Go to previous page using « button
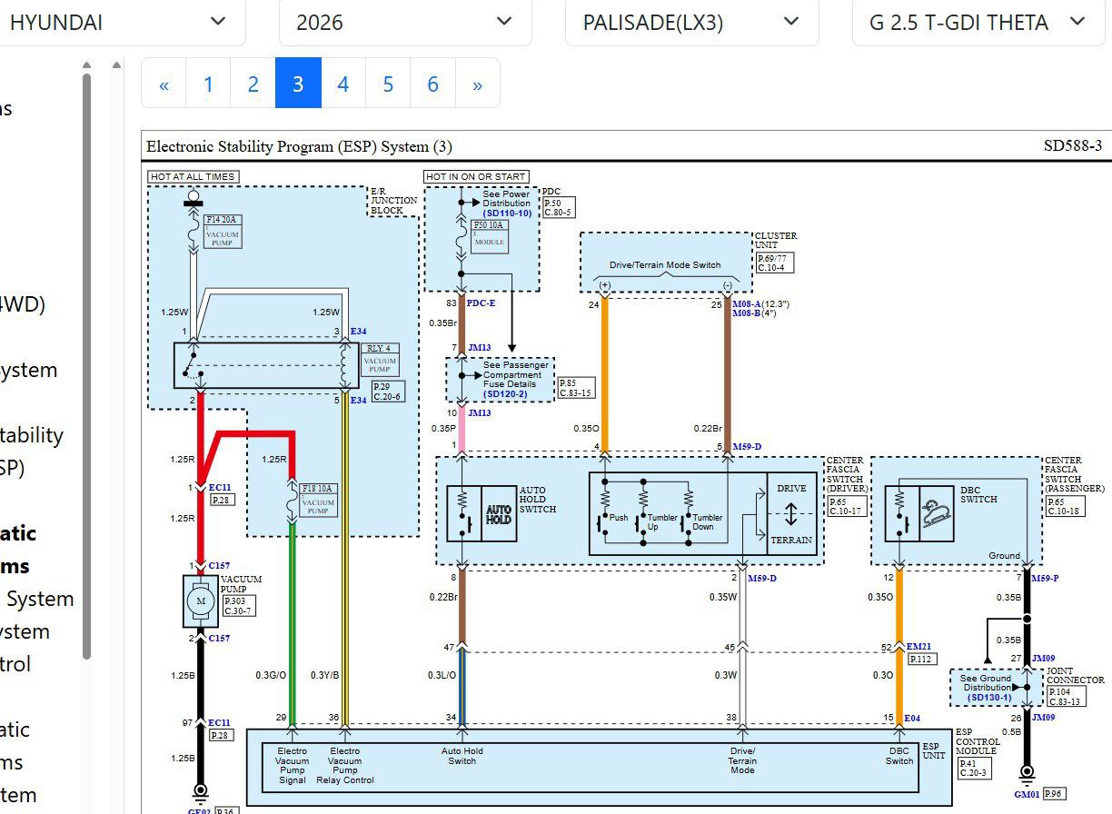This screenshot has width=1112, height=814. tap(164, 84)
